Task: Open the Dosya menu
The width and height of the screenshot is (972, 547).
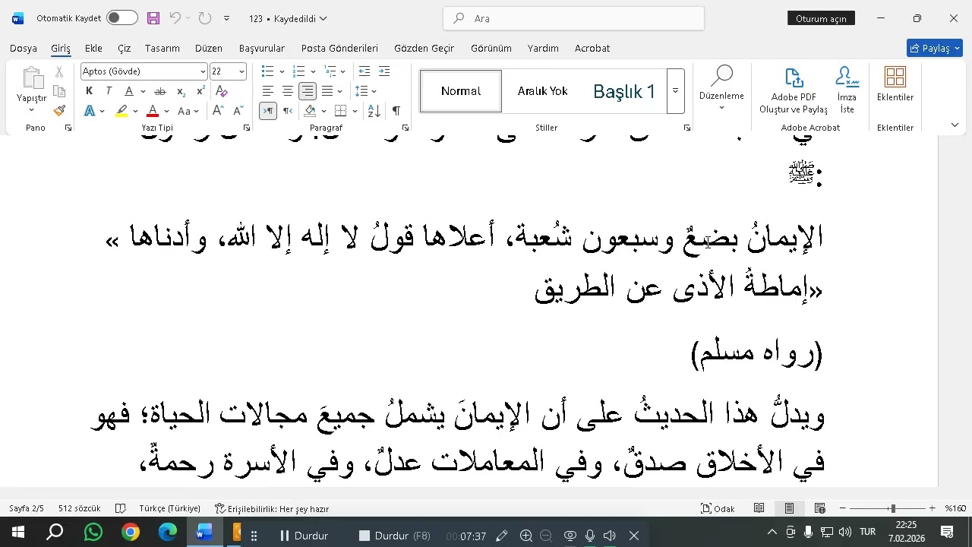Action: tap(24, 48)
